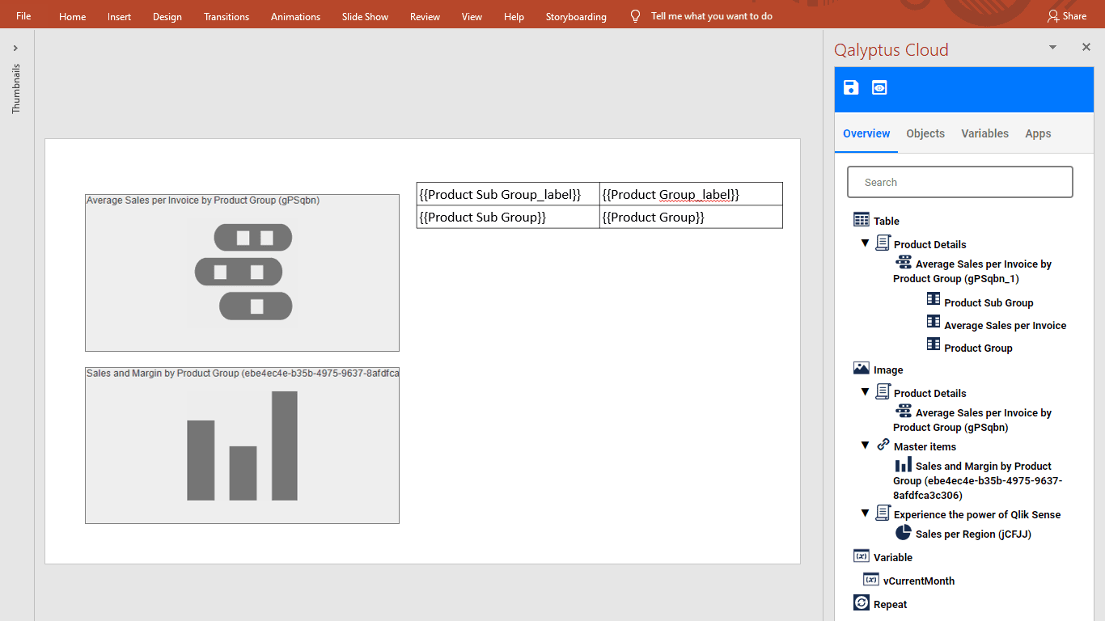Click the Repeat icon at the panel bottom
This screenshot has width=1105, height=621.
pyautogui.click(x=862, y=603)
